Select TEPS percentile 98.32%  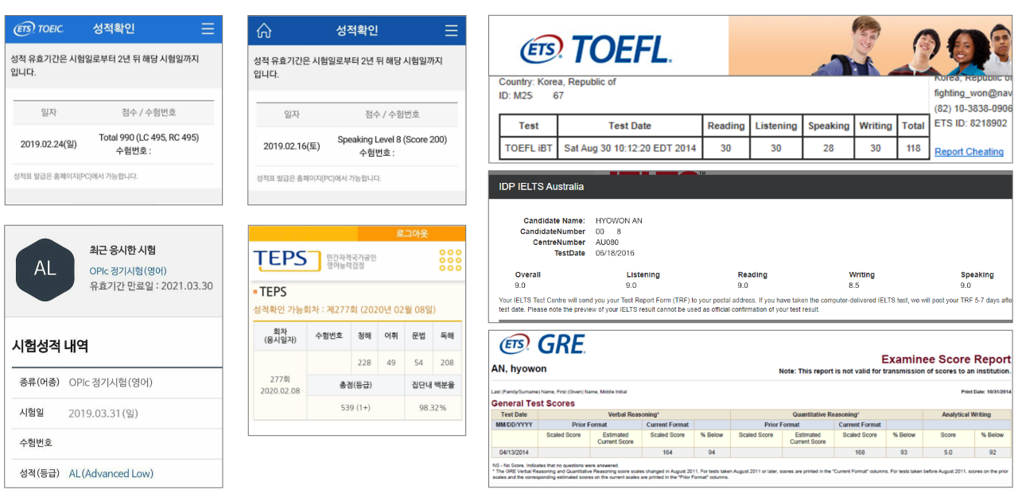433,407
